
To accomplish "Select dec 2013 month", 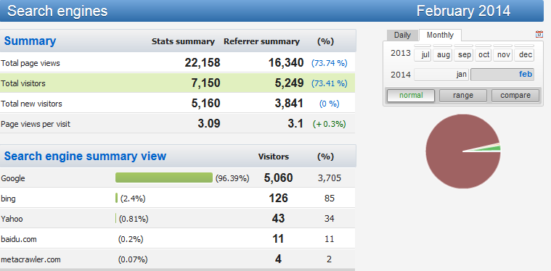I will [524, 55].
